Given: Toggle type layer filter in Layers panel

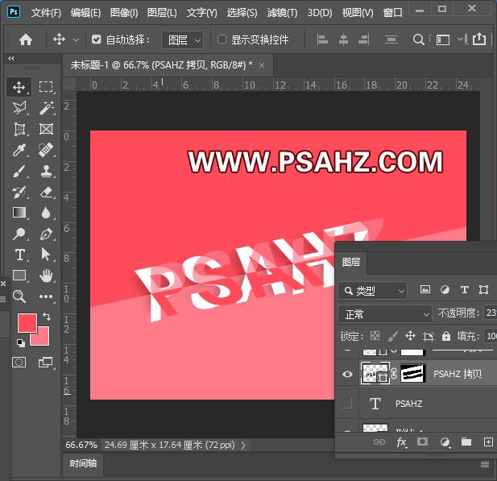Looking at the screenshot, I should coord(464,289).
